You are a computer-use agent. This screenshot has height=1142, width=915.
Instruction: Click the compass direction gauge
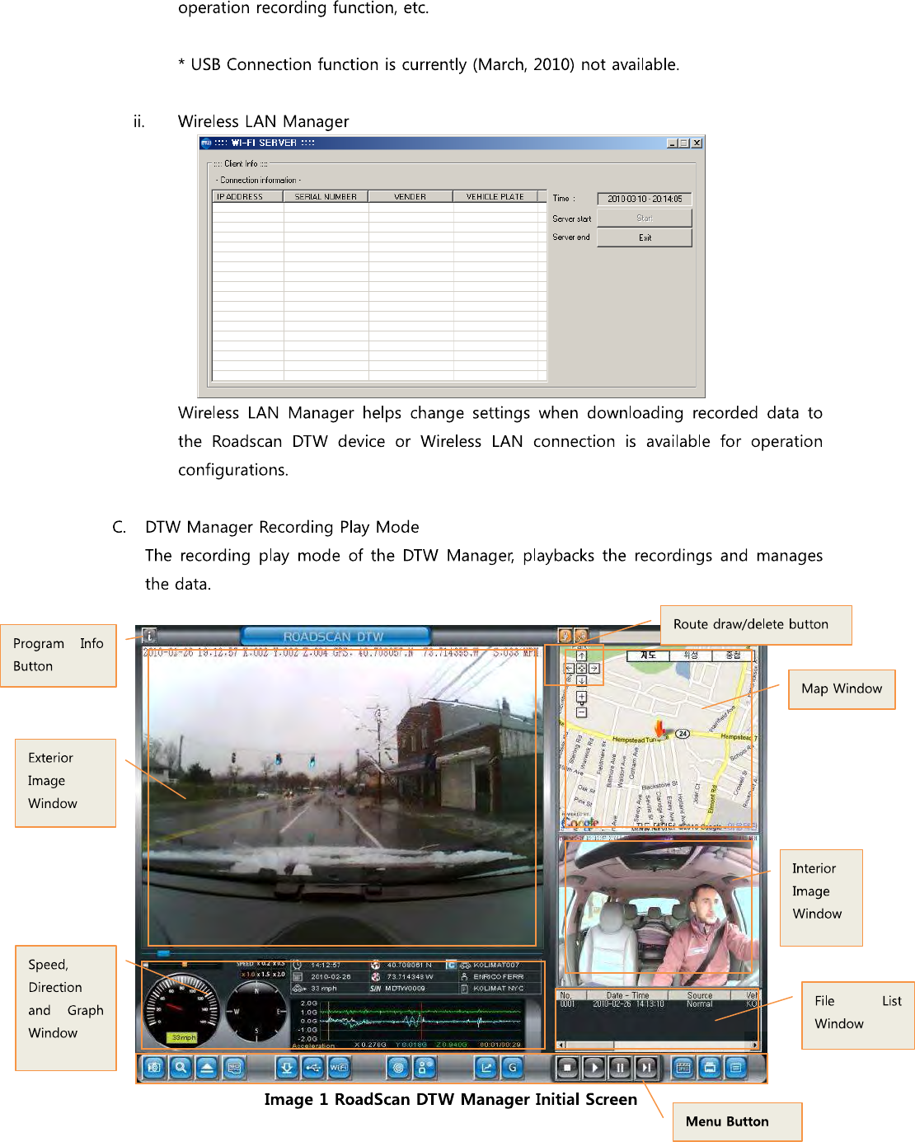pos(257,1011)
